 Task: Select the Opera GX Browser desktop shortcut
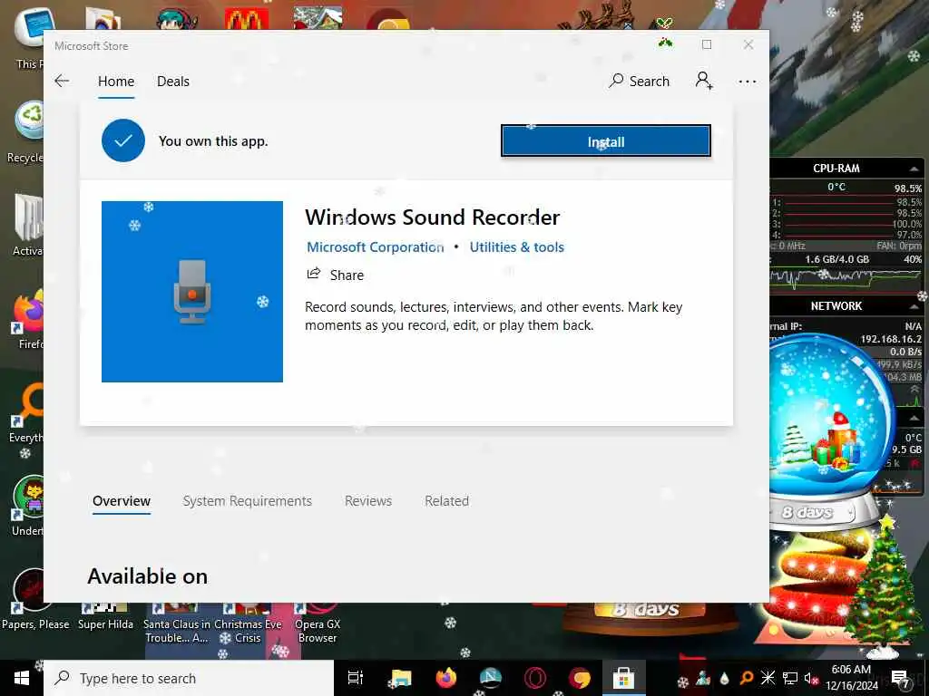[318, 623]
